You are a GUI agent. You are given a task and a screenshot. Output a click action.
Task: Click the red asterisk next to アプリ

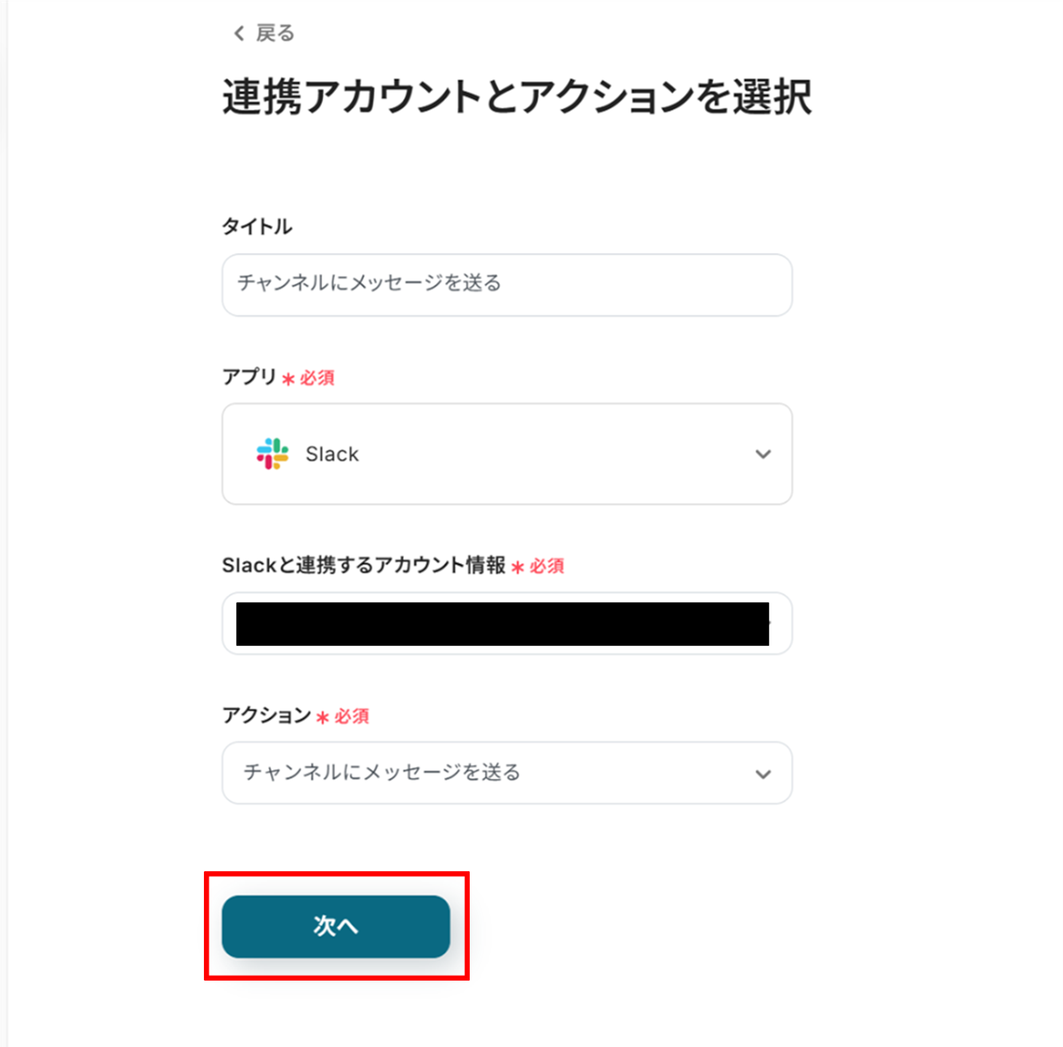coord(288,379)
